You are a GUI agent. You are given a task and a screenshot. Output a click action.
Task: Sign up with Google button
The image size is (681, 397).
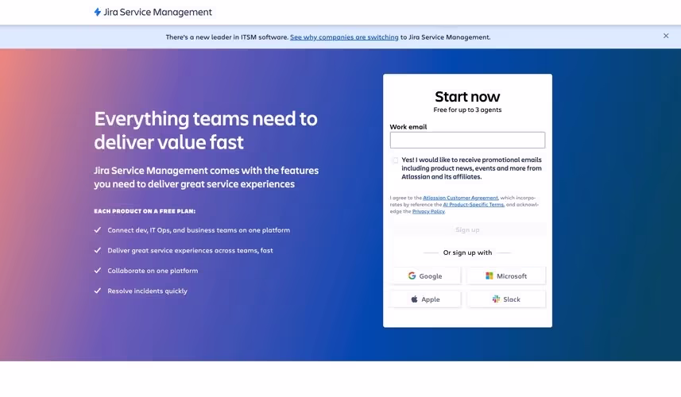pos(425,276)
